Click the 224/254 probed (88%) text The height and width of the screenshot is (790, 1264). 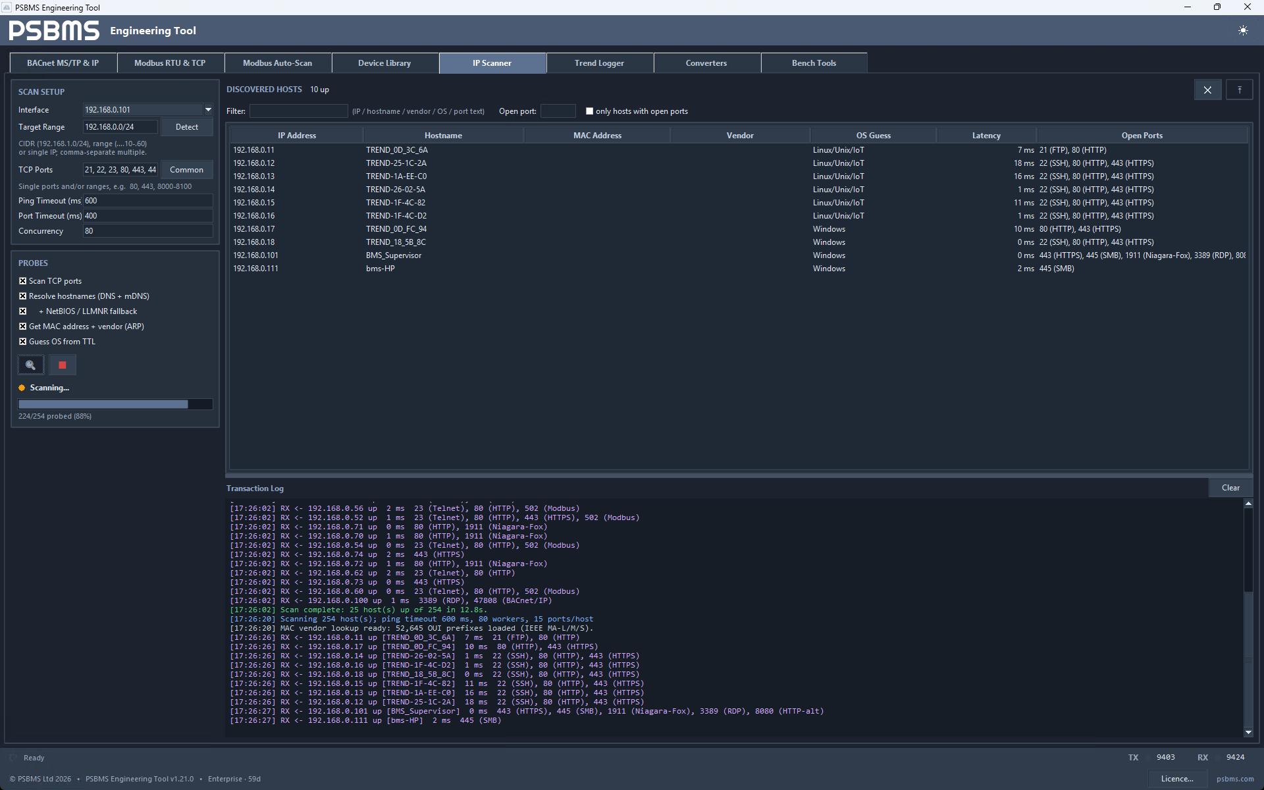(x=55, y=416)
